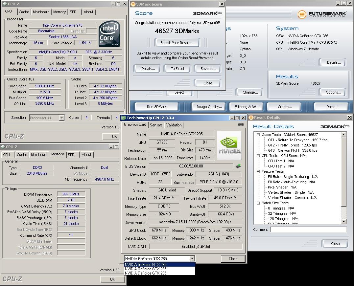Open the Sensors tab in GPU-Z
This screenshot has width=354, height=286.
(156, 125)
